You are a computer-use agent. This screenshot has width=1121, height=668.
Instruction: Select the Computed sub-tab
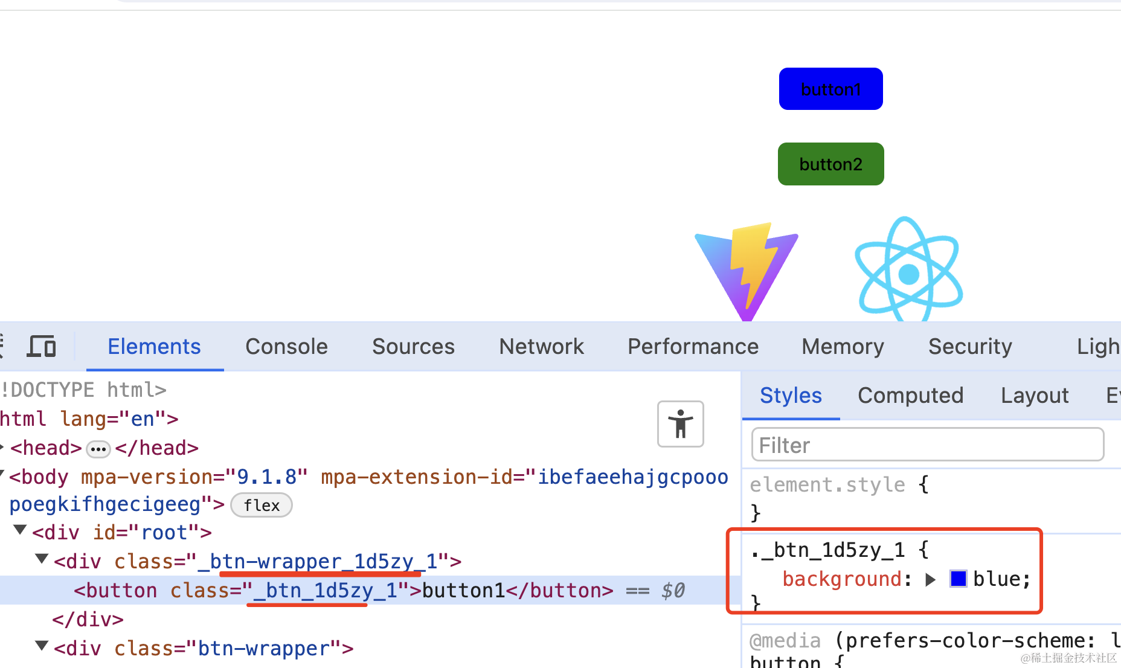910,396
